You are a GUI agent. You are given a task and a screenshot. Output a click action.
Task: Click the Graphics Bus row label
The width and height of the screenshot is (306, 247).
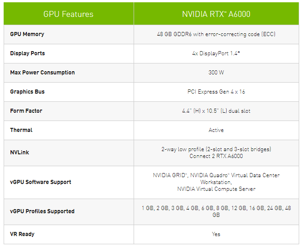coord(27,92)
